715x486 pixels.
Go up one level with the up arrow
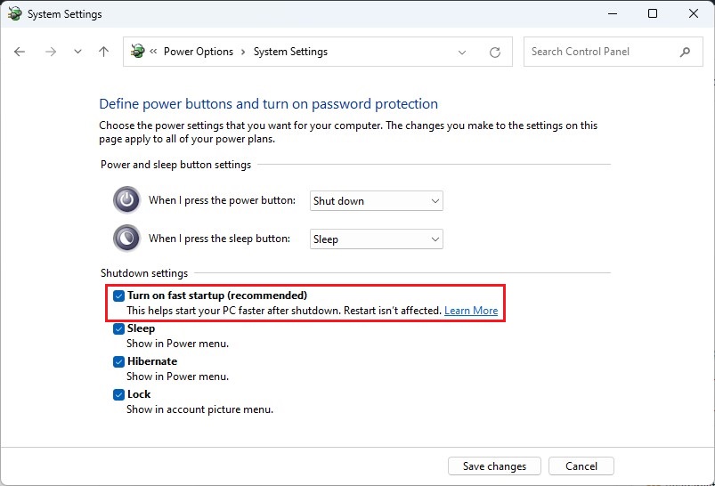(104, 52)
